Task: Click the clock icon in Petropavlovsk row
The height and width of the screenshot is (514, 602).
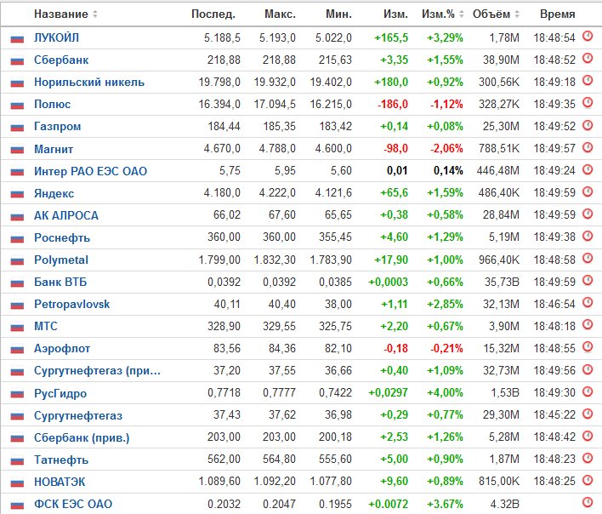Action: [588, 302]
